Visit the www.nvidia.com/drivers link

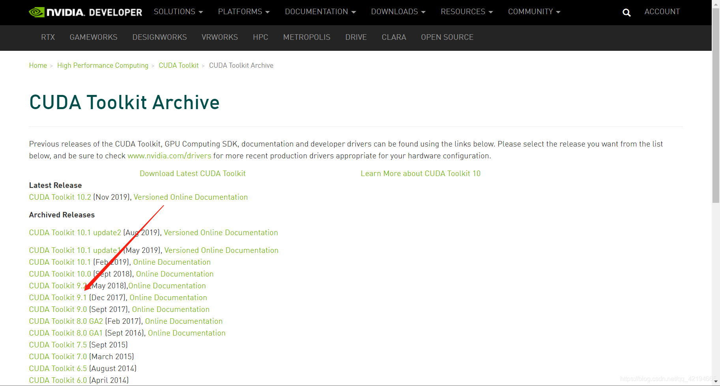(x=169, y=156)
